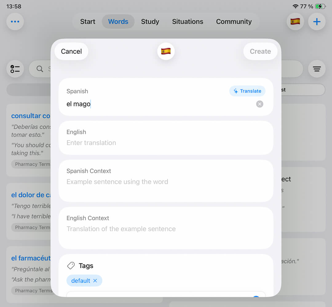Tap the plus icon to add word
Image resolution: width=332 pixels, height=307 pixels.
point(317,21)
